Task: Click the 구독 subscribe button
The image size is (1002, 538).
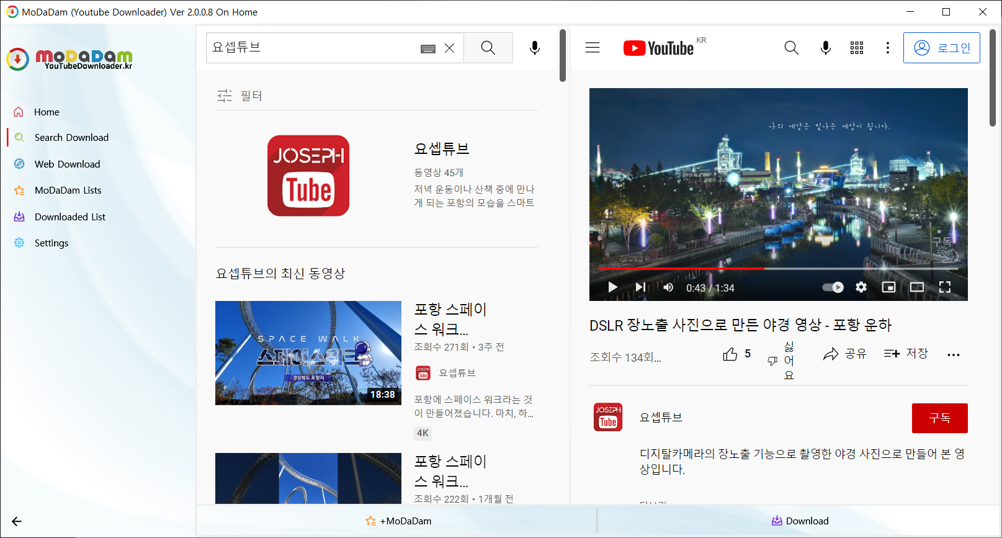Action: pyautogui.click(x=940, y=418)
